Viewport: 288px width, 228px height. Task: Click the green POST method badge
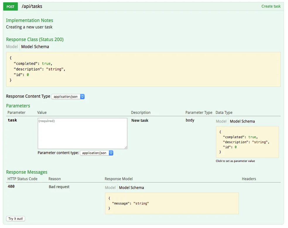[x=11, y=6]
